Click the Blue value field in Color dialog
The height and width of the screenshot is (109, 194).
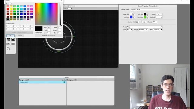(59, 33)
